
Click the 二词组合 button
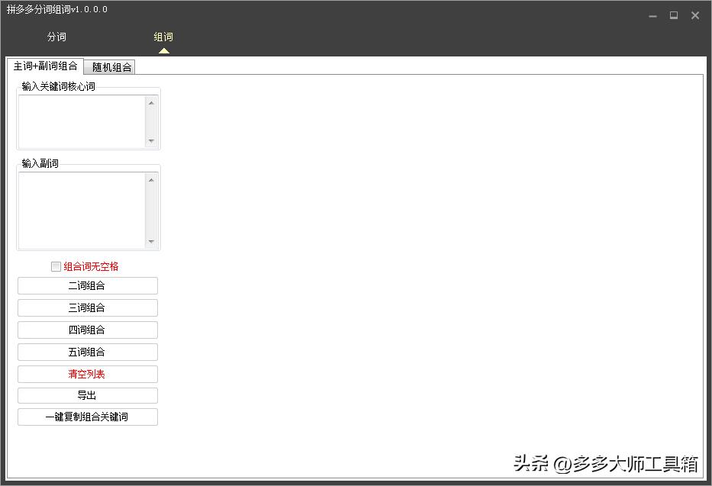(87, 285)
